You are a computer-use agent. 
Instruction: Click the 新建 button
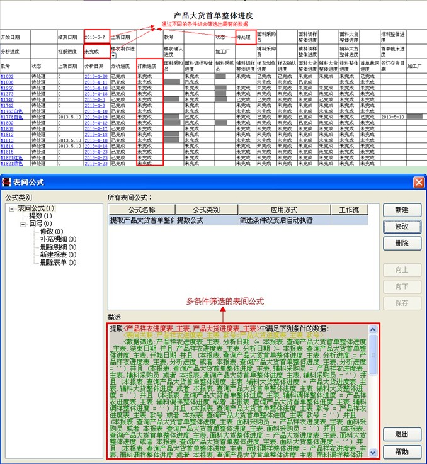402,210
